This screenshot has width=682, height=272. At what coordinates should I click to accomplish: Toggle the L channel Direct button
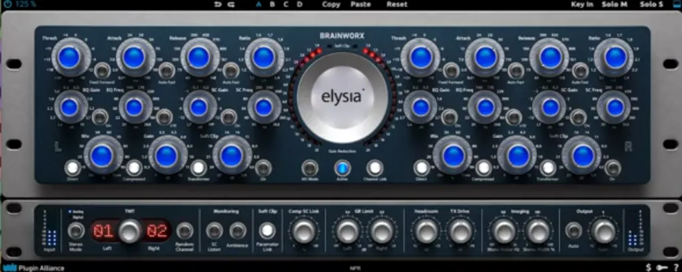coord(73,167)
